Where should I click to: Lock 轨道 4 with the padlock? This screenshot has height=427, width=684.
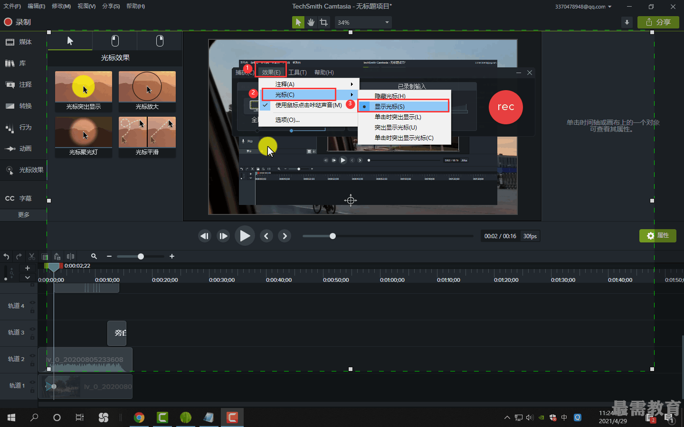click(x=32, y=311)
